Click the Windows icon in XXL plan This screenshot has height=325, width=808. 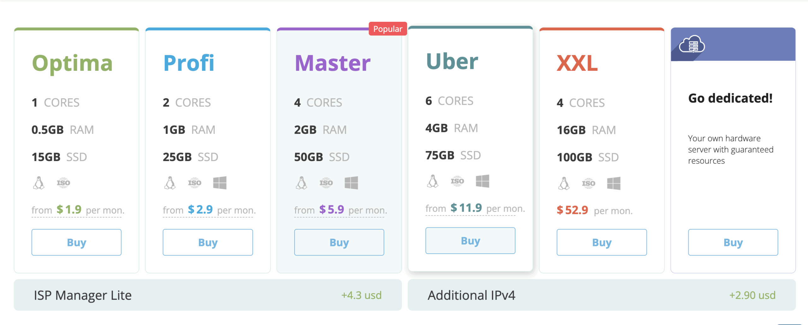[614, 183]
